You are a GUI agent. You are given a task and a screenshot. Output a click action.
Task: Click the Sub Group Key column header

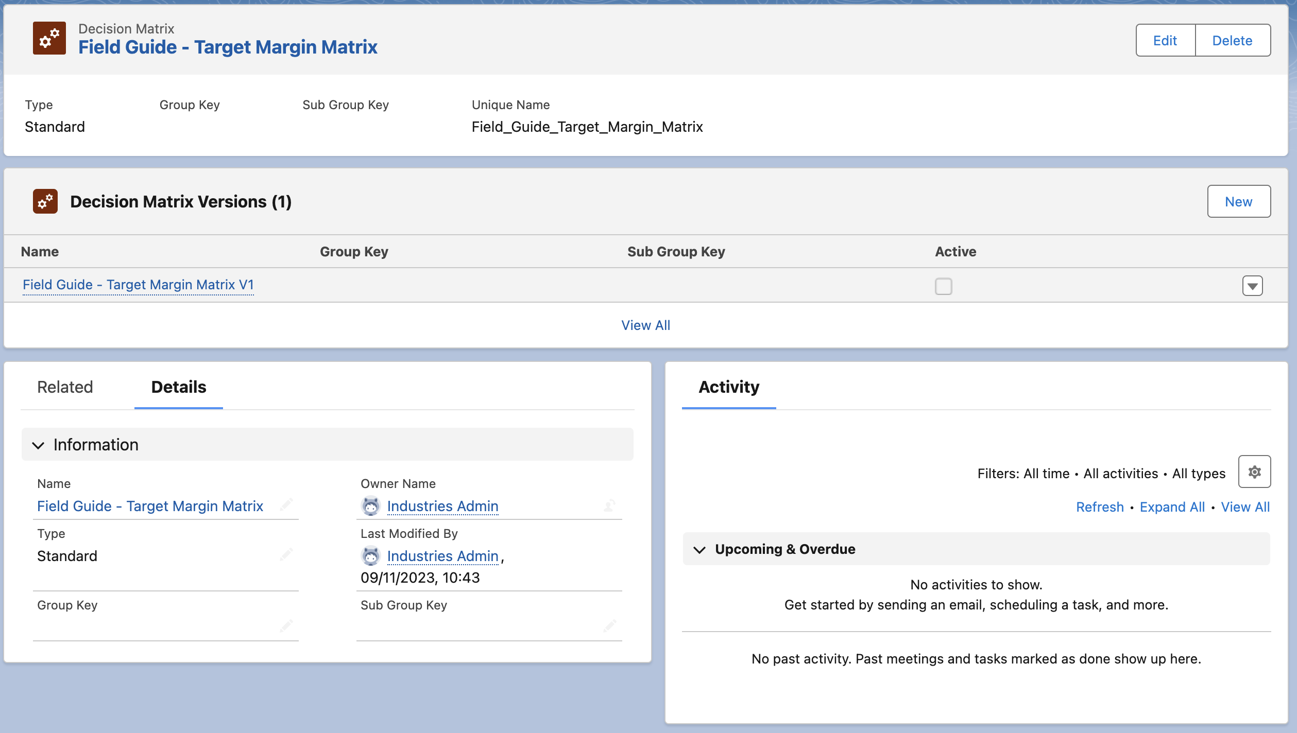[x=676, y=252]
